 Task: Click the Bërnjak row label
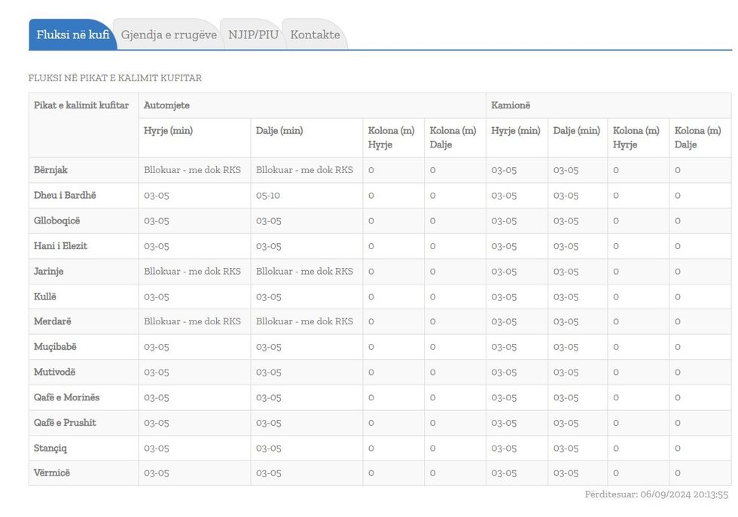50,170
